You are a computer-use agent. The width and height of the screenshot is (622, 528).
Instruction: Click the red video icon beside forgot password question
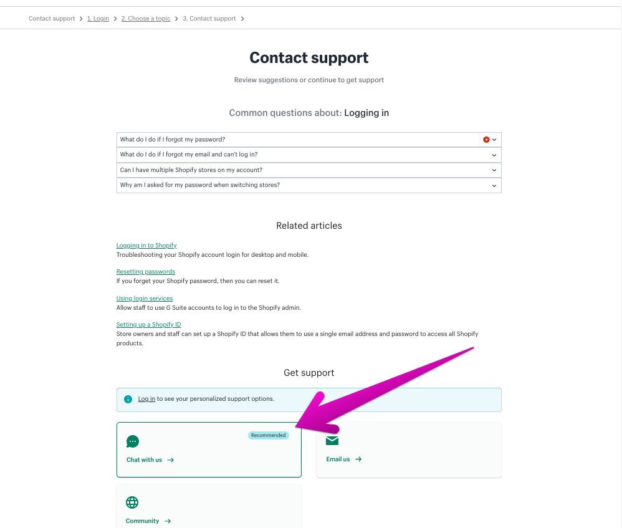(486, 140)
